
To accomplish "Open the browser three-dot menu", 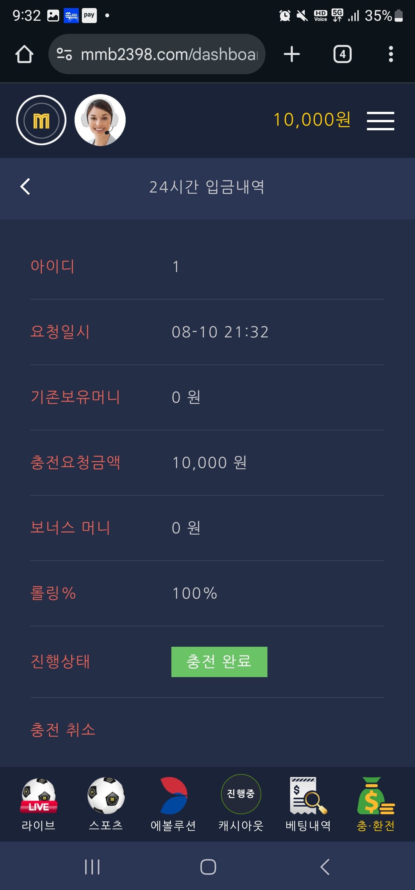I will click(x=391, y=54).
